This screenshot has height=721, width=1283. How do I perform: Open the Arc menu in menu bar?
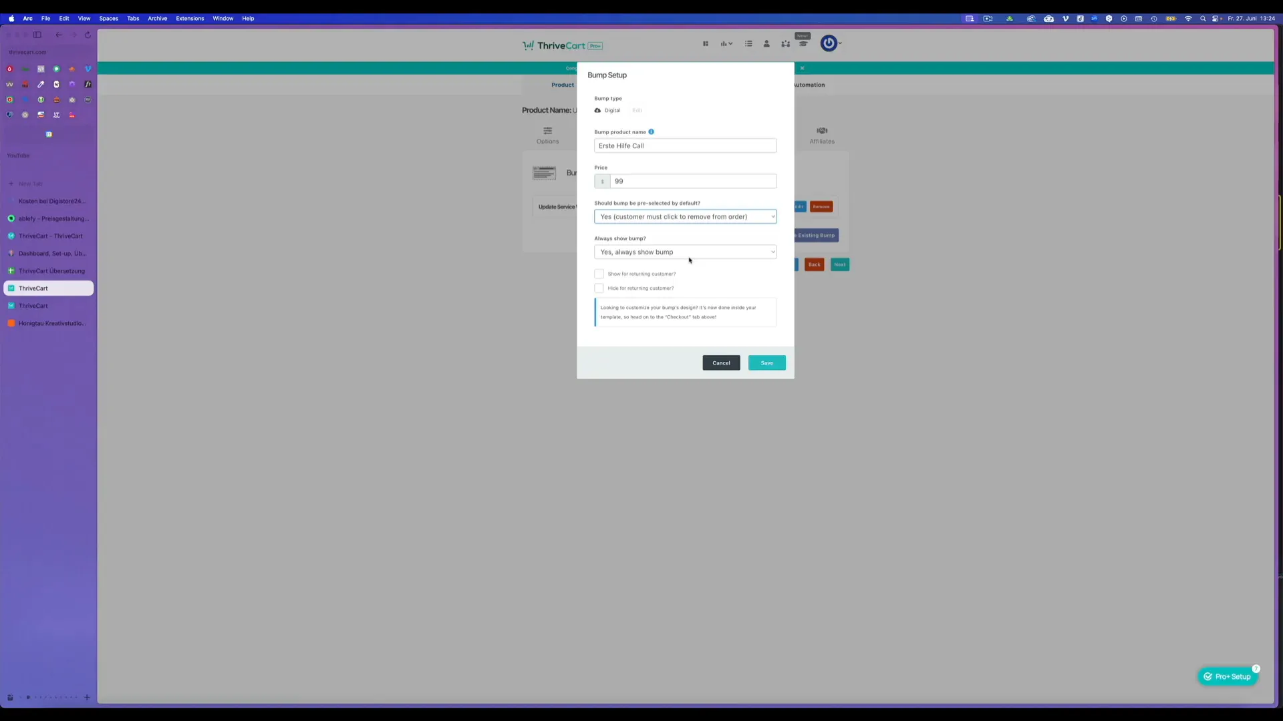[28, 19]
